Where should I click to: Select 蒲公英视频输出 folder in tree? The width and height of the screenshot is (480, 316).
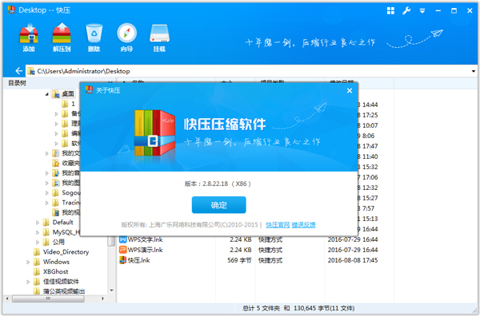[x=64, y=291]
